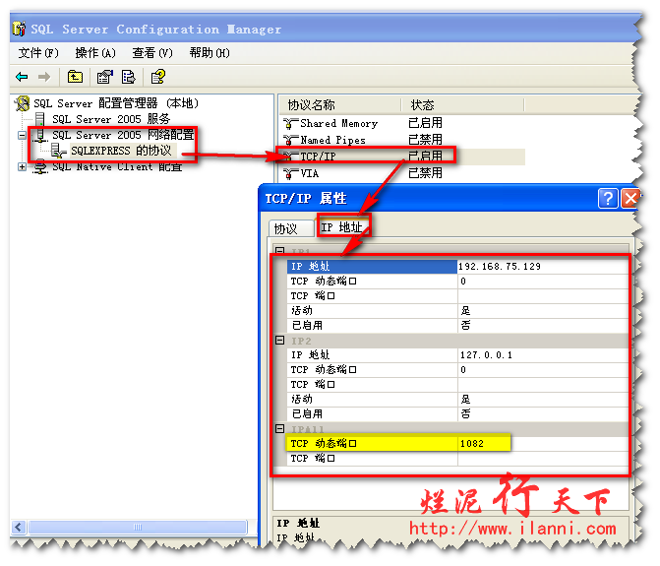Click the SQL Server Configuration Manager title icon

19,29
